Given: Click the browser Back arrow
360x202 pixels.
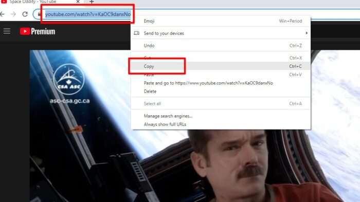Looking at the screenshot, I should pyautogui.click(x=2, y=14).
